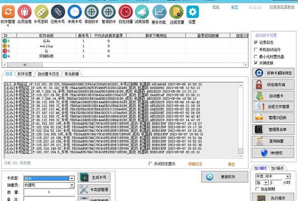
Task: Switch to the 加/减时 tab
Action: click(x=260, y=168)
